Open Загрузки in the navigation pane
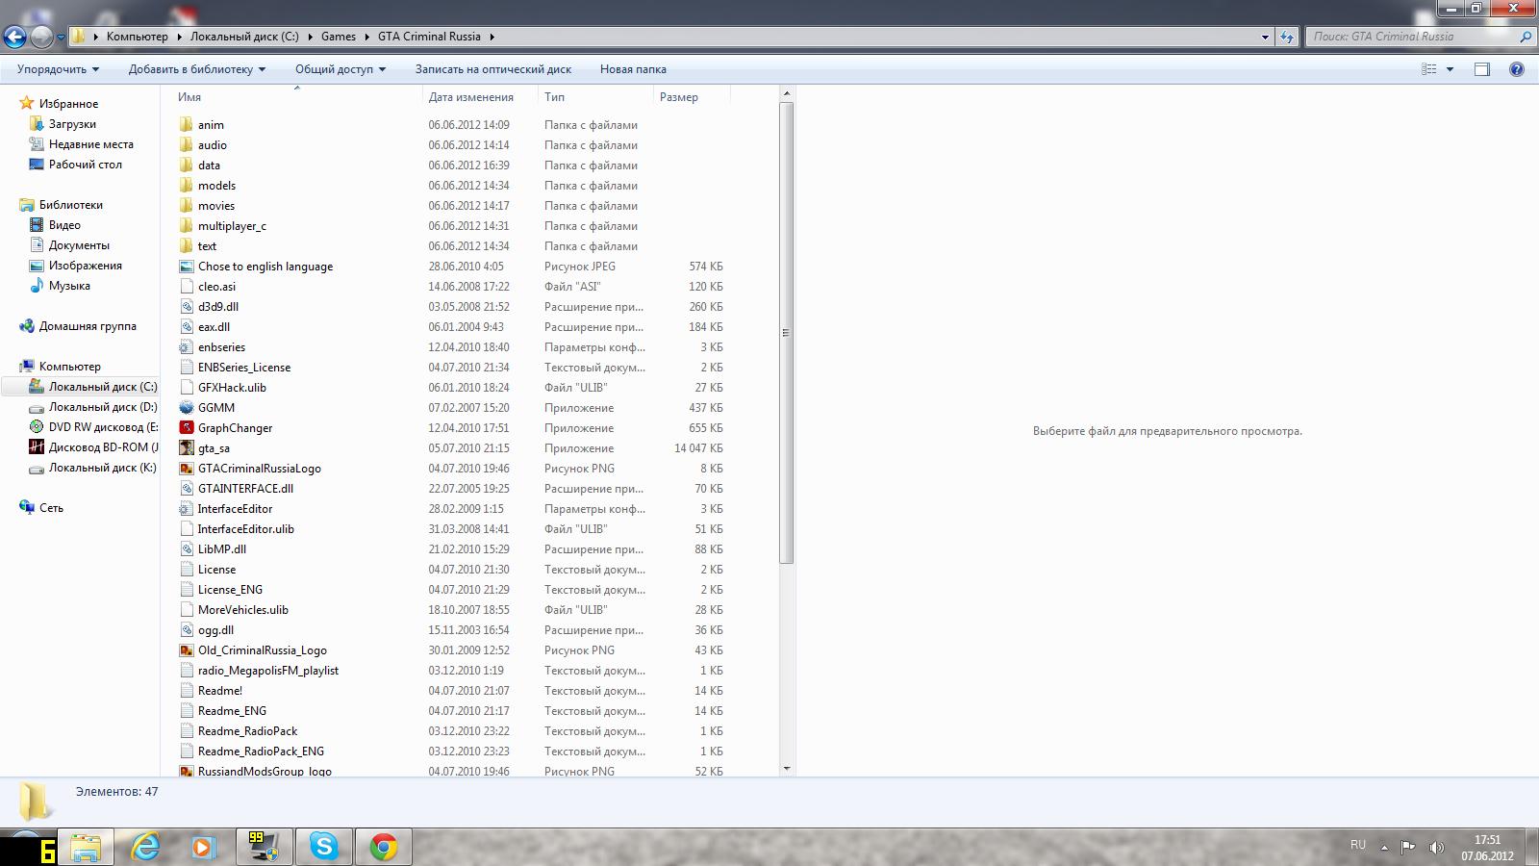 pos(72,124)
